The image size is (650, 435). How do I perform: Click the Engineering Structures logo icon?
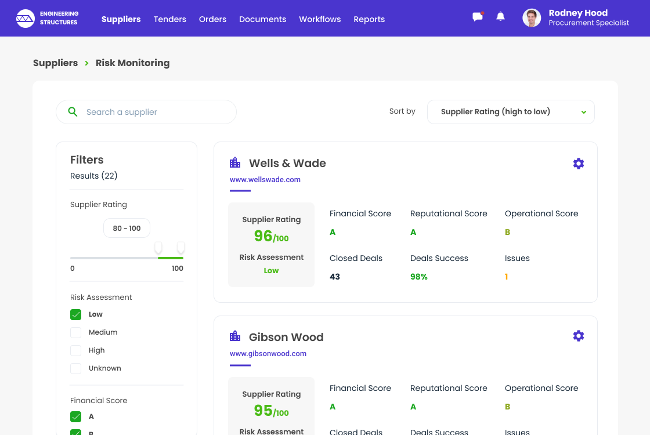coord(26,19)
